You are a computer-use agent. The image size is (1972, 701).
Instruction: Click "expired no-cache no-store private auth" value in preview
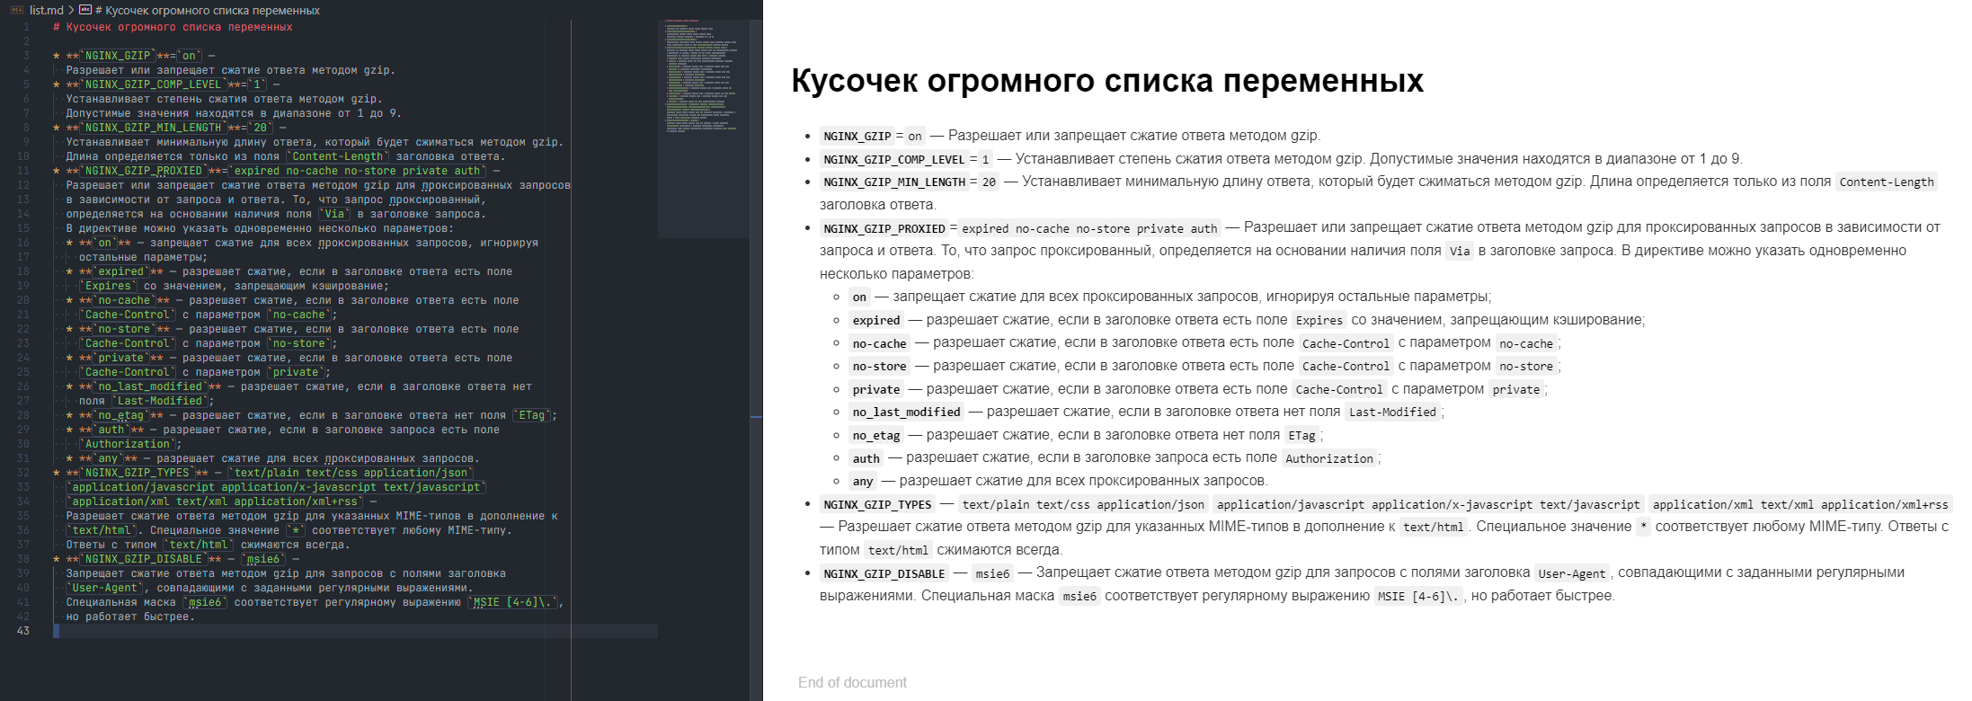pyautogui.click(x=1089, y=228)
